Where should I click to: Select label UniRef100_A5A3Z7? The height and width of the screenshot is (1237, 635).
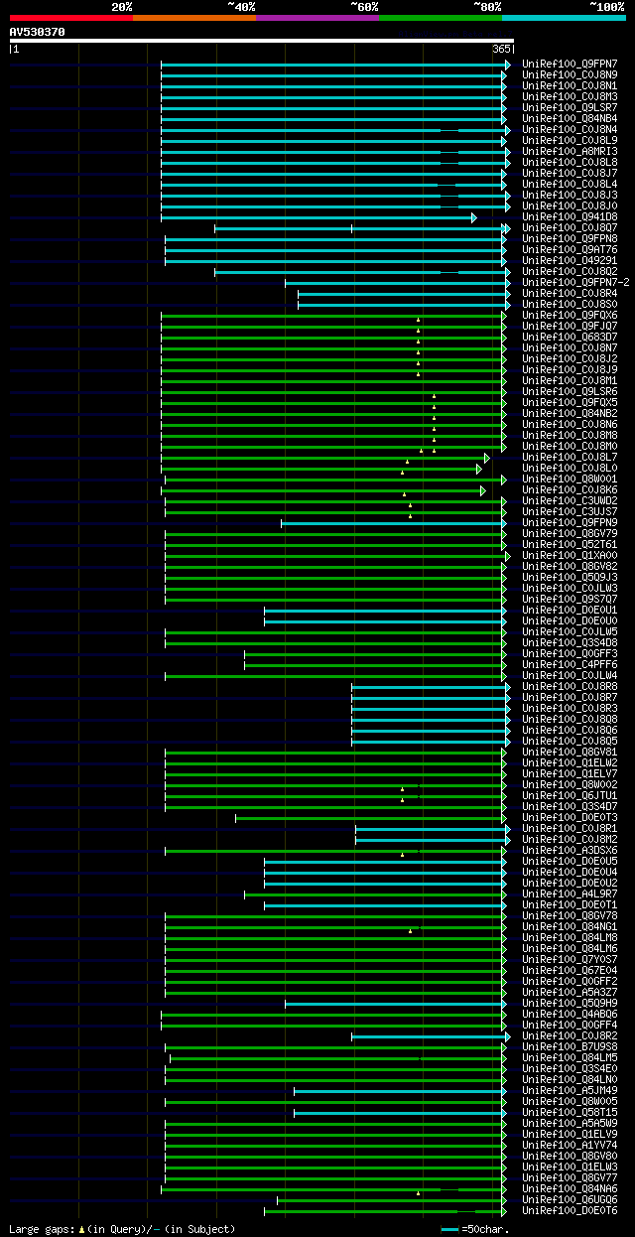pyautogui.click(x=570, y=993)
